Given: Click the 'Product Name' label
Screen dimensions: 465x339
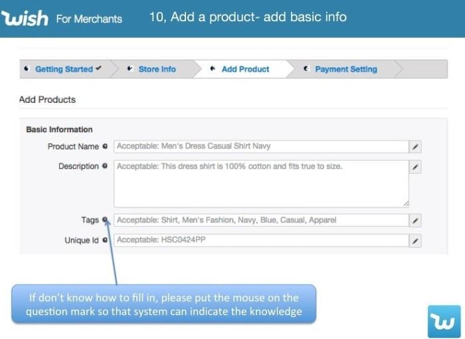Looking at the screenshot, I should pos(73,146).
